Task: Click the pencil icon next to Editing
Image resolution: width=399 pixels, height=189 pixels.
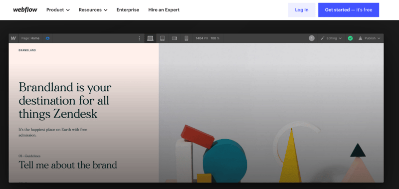Action: click(322, 38)
